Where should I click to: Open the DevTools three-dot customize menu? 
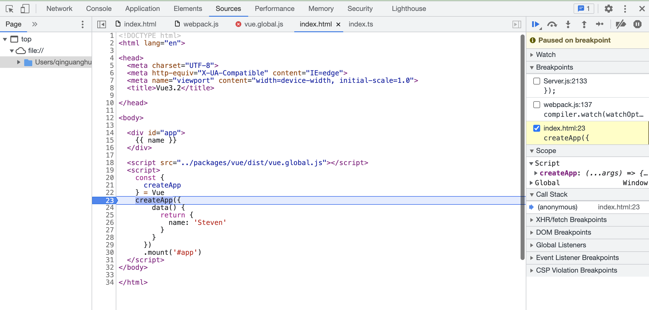[x=625, y=9]
